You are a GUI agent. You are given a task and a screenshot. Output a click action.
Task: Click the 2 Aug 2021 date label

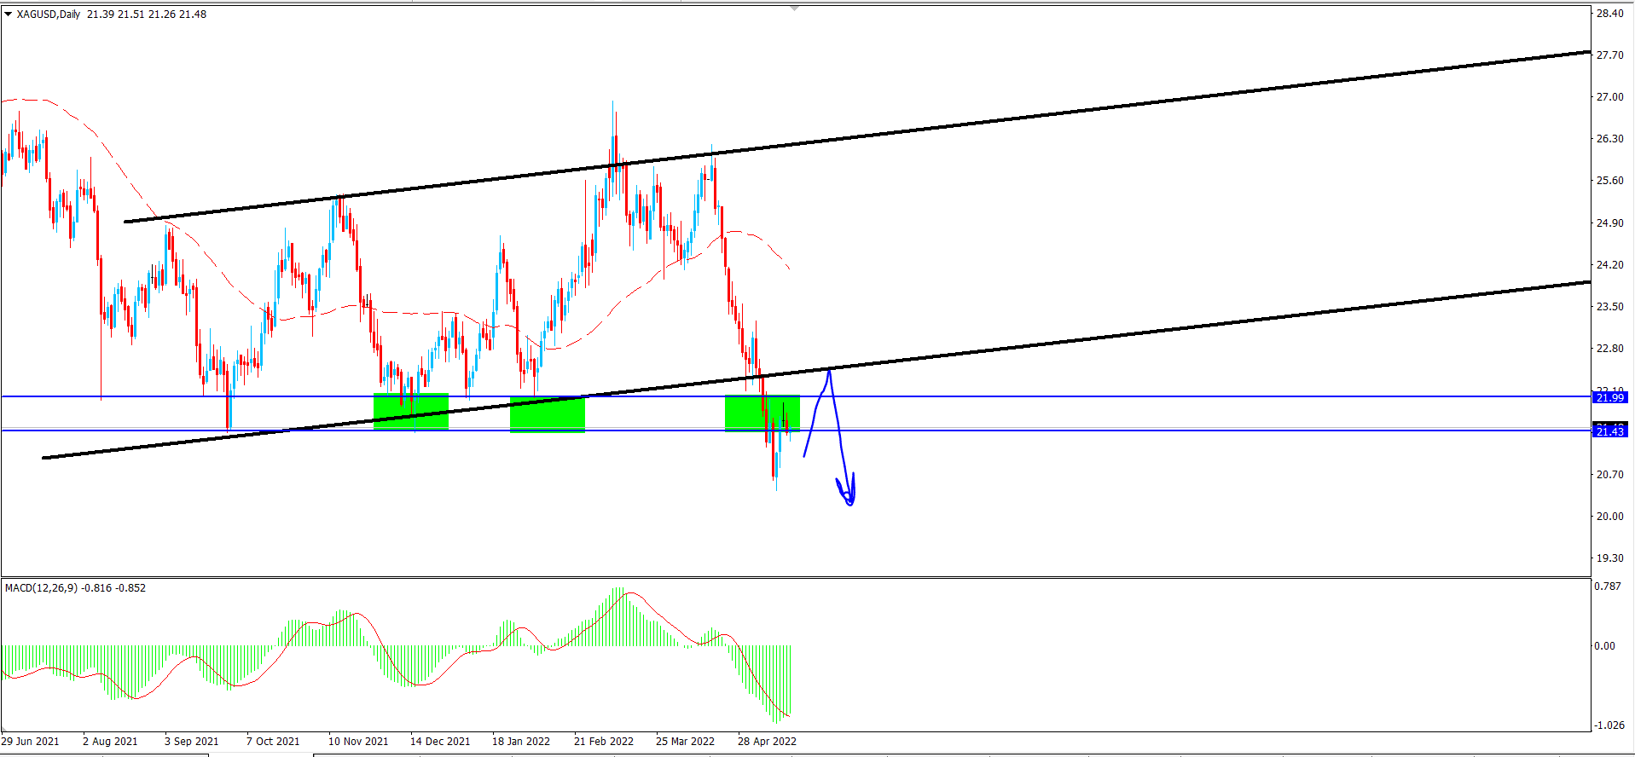click(x=110, y=742)
